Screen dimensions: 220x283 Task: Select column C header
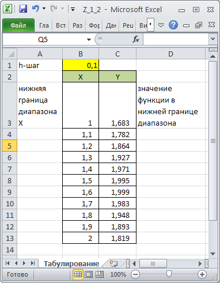pos(117,54)
